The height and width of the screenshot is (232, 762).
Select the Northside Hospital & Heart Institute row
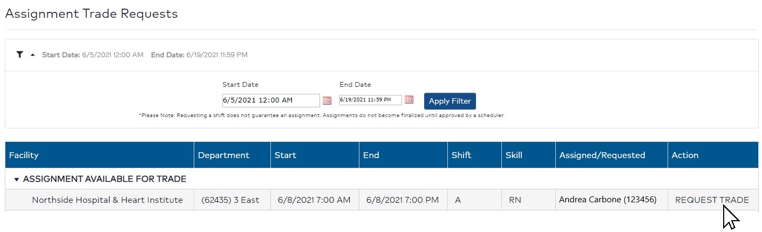107,200
